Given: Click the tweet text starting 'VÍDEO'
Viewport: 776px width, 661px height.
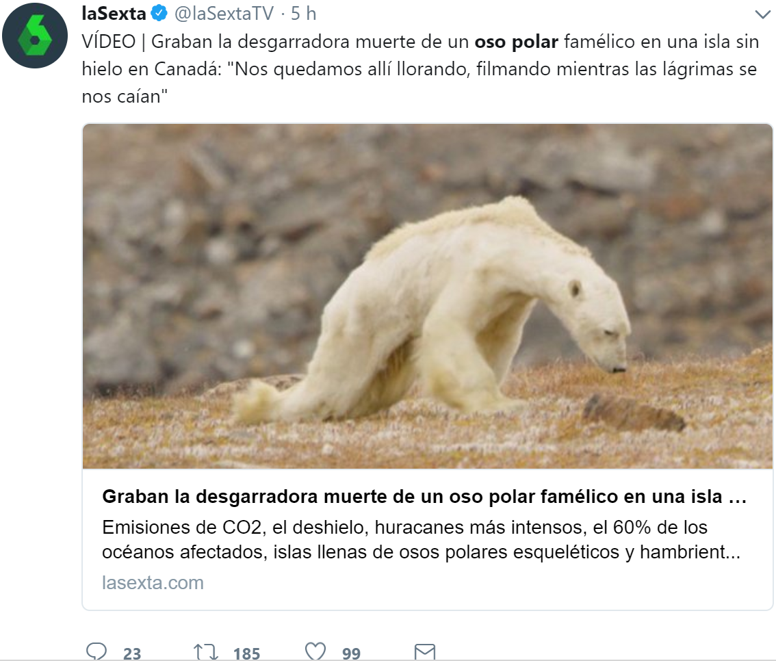Looking at the screenshot, I should 420,69.
